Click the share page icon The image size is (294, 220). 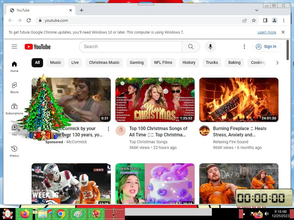pyautogui.click(x=245, y=20)
